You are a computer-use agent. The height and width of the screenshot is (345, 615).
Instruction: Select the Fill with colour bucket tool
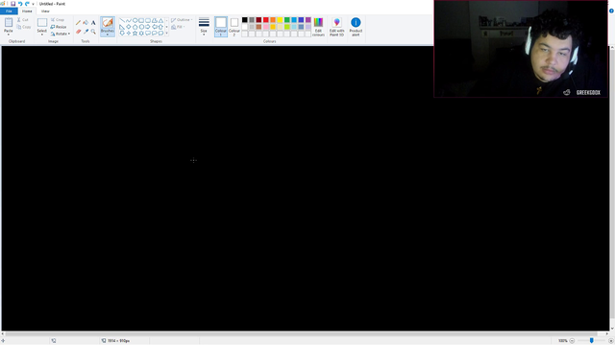(x=86, y=23)
